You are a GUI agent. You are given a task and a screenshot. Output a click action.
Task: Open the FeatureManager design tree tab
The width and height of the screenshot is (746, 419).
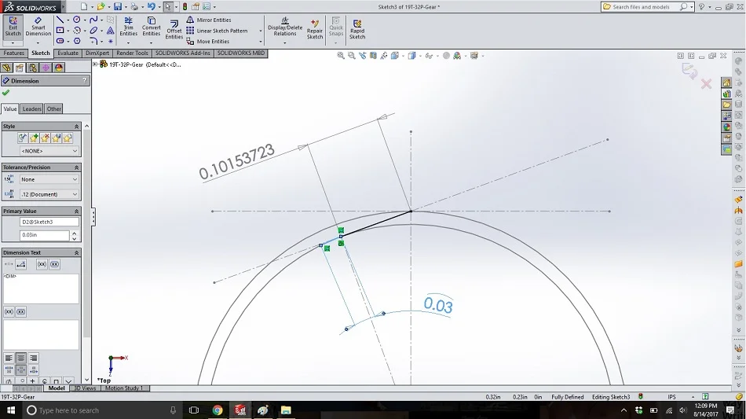coord(6,68)
